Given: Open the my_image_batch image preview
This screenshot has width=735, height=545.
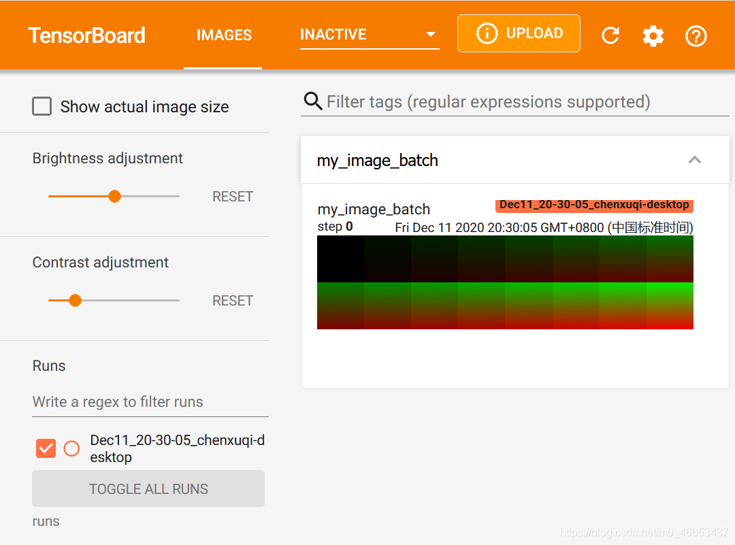Looking at the screenshot, I should click(x=505, y=282).
